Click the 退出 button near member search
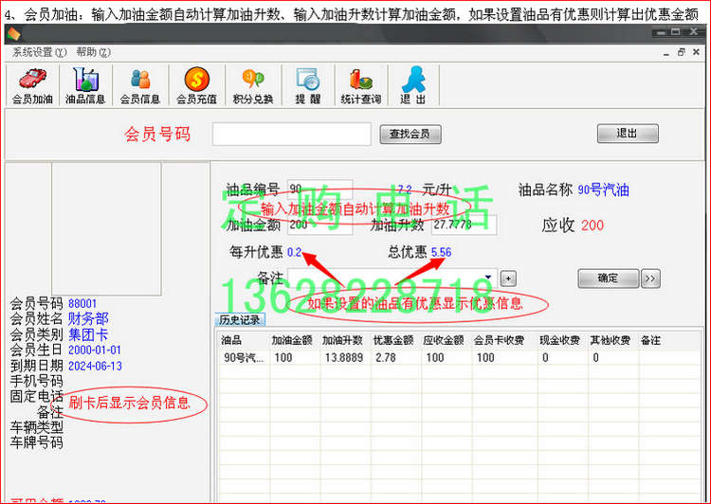Viewport: 711px width, 504px height. coord(628,134)
